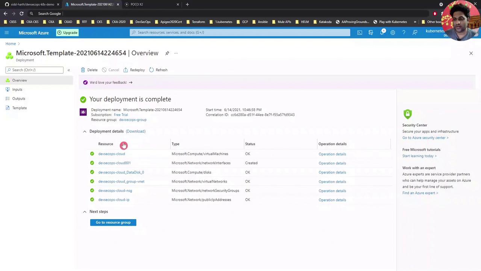
Task: Open the Ansible bookmark folder
Action: pyautogui.click(x=260, y=22)
